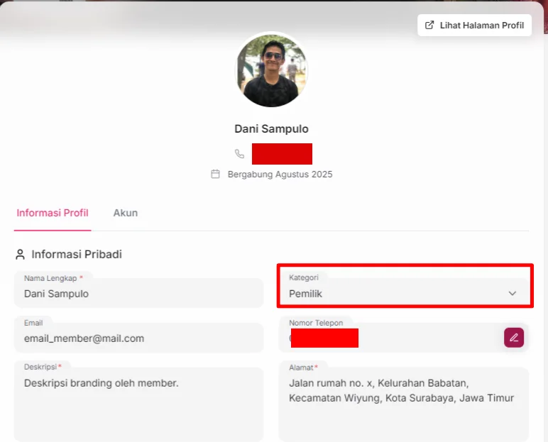The height and width of the screenshot is (442, 548).
Task: Open the Lihat Halaman Profil button
Action: pyautogui.click(x=474, y=25)
